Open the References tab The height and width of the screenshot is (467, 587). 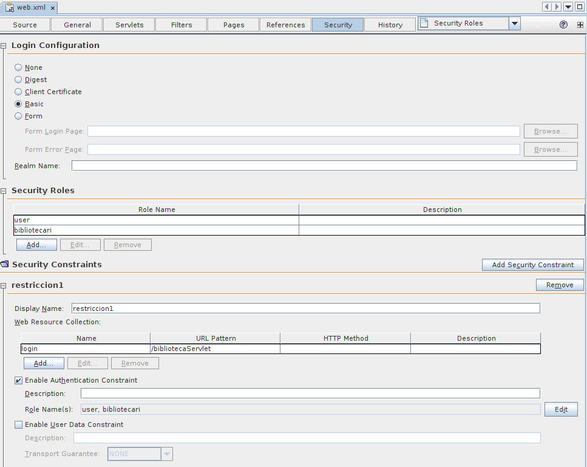286,25
